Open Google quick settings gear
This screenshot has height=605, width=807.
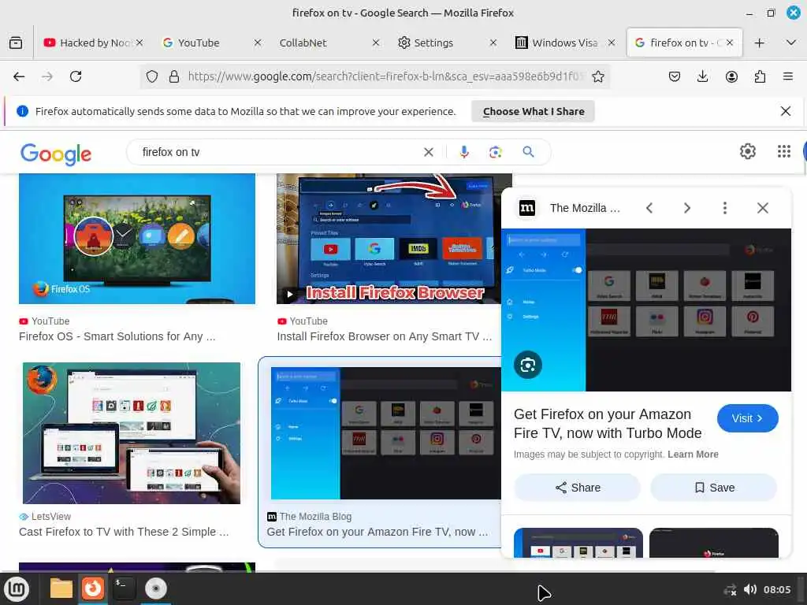coord(747,151)
